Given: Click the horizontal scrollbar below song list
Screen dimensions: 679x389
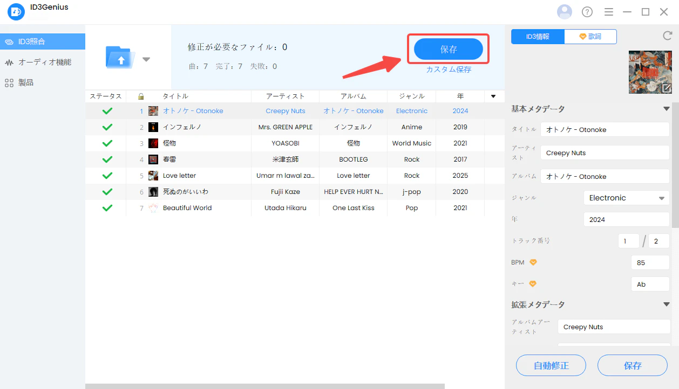Looking at the screenshot, I should 265,386.
